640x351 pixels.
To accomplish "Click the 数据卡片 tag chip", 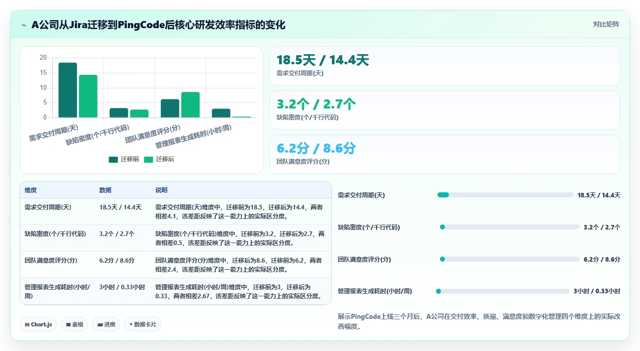I will [143, 324].
